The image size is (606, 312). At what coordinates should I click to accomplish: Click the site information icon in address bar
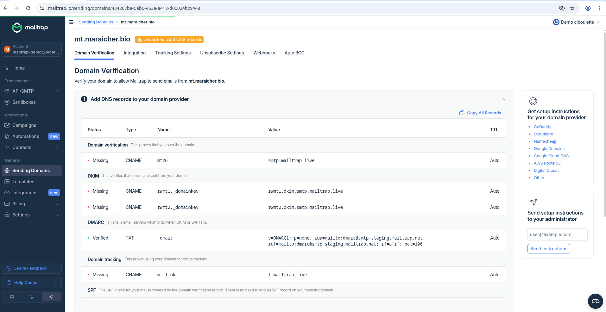pos(42,8)
